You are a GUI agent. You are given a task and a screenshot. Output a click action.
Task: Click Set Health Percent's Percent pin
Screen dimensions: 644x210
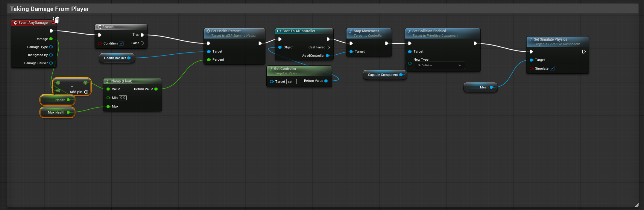tap(209, 60)
